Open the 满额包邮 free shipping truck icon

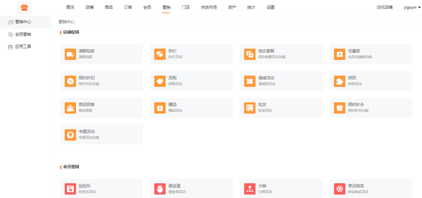click(x=70, y=54)
